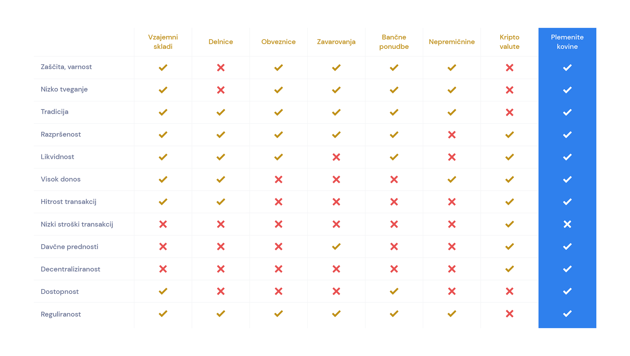Click the checkmark for Kripto valute Decentraliziranost

[509, 269]
